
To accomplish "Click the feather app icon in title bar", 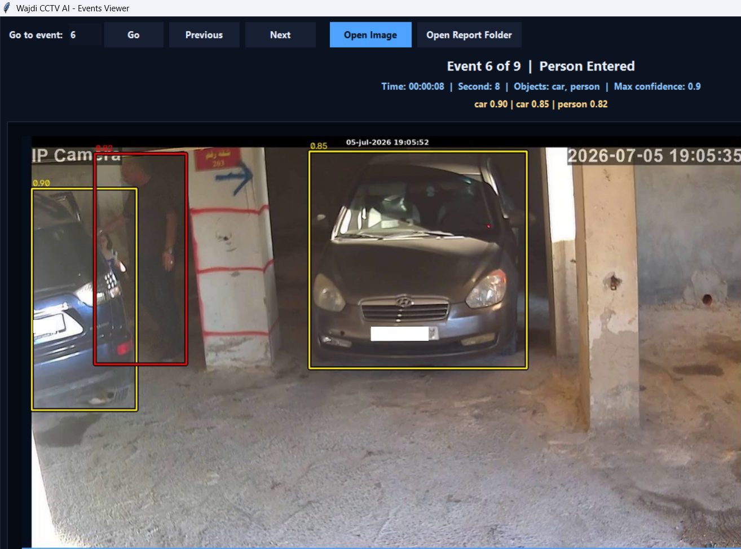I will click(x=7, y=8).
